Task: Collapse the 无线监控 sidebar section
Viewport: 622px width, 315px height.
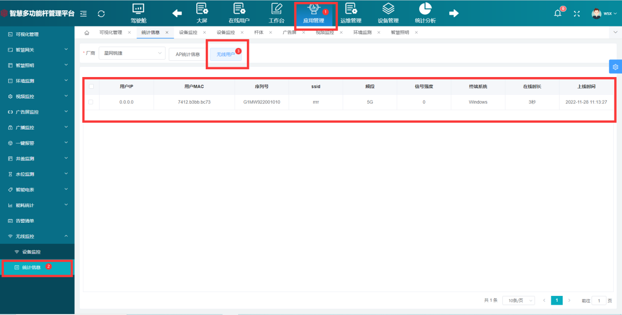Action: (37, 236)
